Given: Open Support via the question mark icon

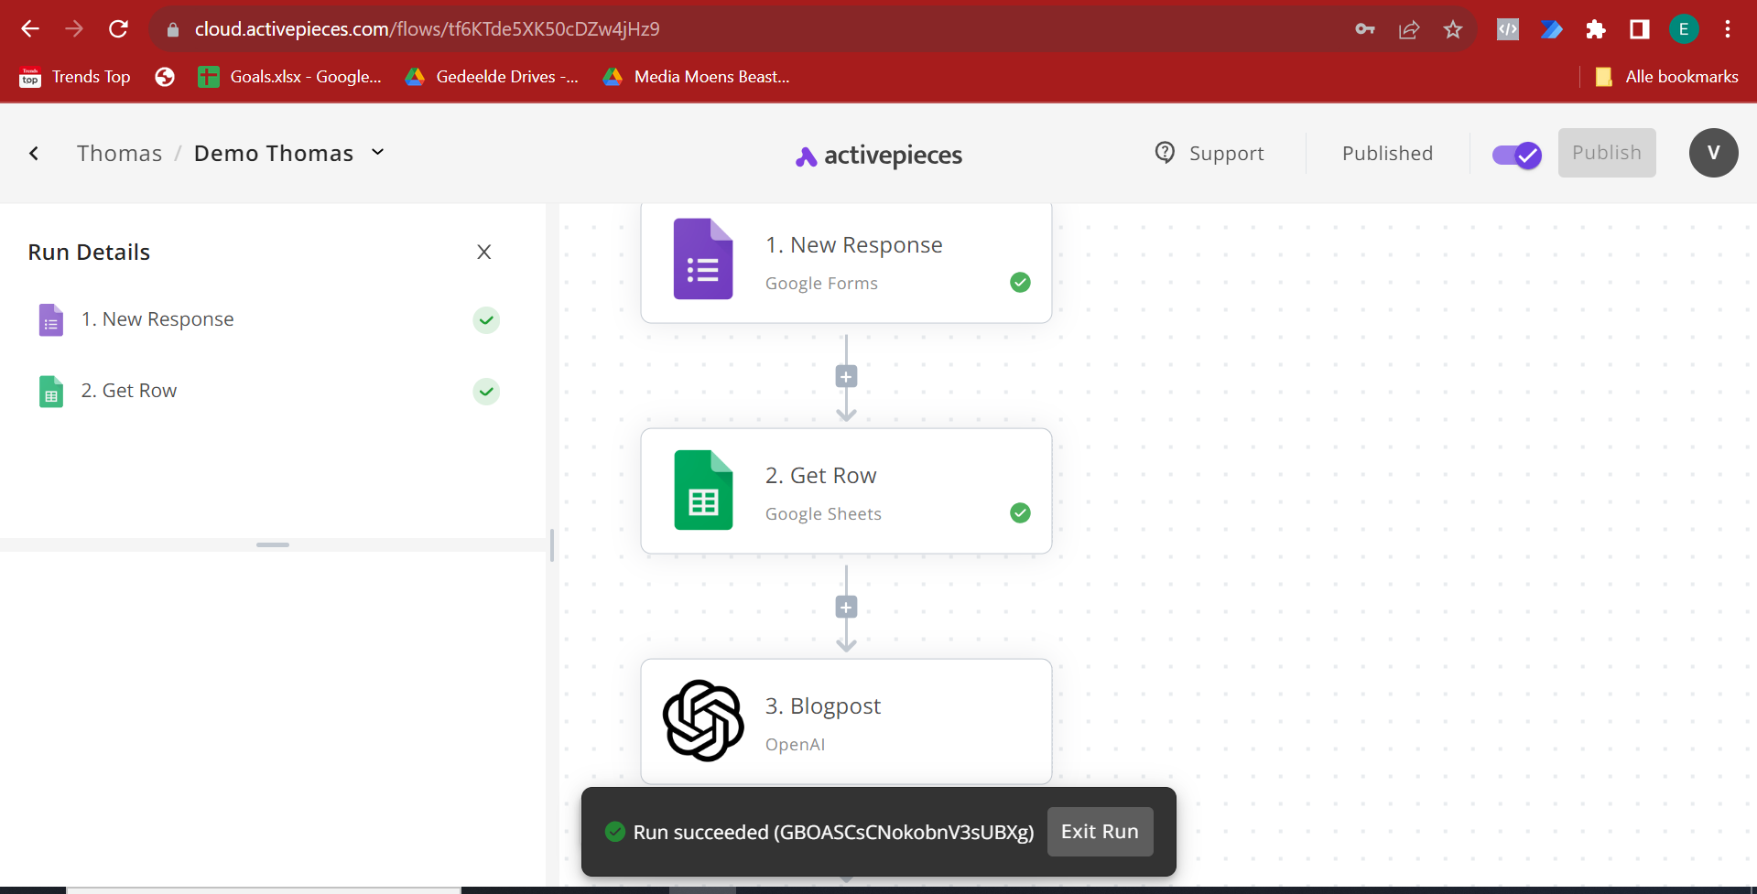Looking at the screenshot, I should pyautogui.click(x=1165, y=153).
